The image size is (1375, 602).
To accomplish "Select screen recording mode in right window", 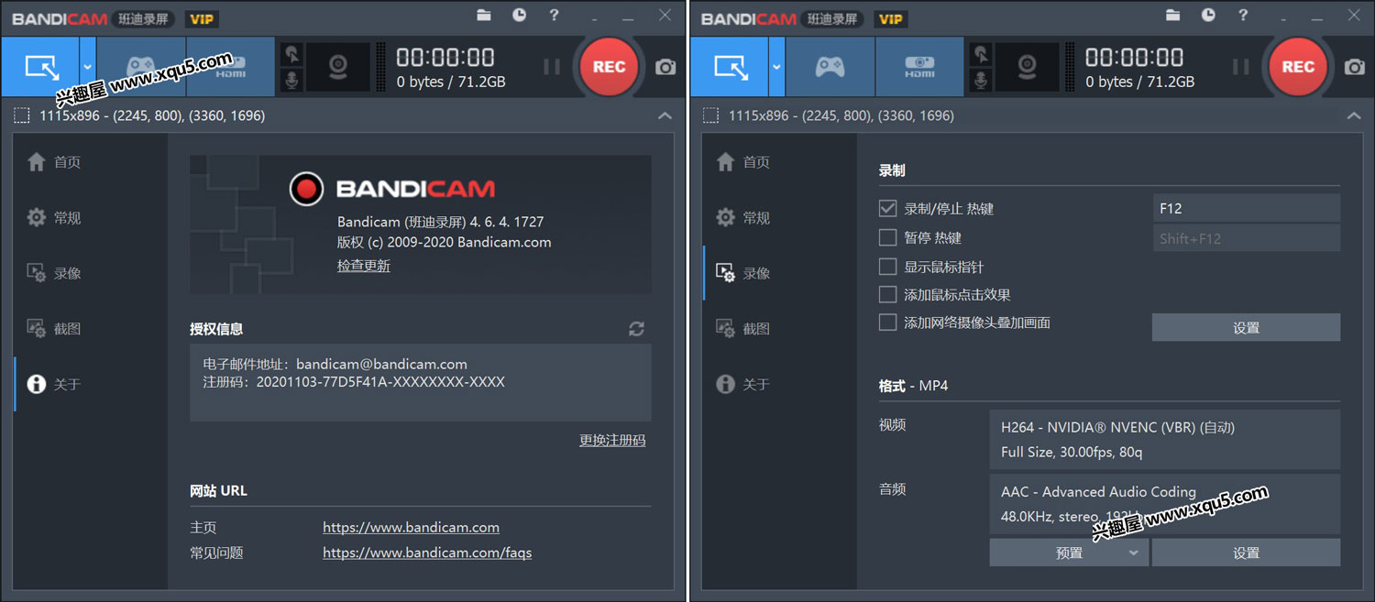I will pos(731,67).
